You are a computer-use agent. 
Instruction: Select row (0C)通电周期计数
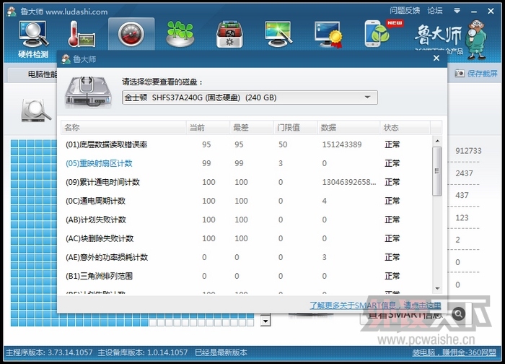tap(247, 201)
